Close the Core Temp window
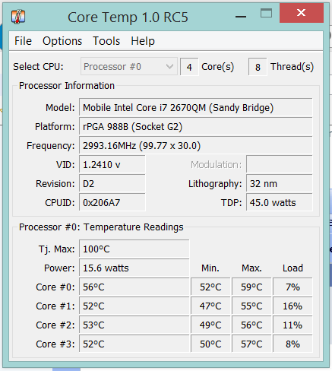Image resolution: width=332 pixels, height=371 pixels. tap(302, 13)
